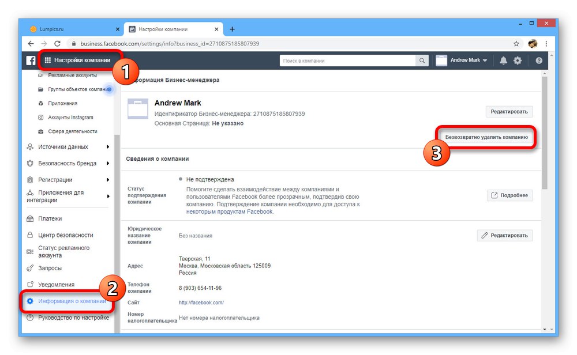577x355 pixels.
Task: Click Безвозвратно удалить компанию button
Action: (x=486, y=137)
